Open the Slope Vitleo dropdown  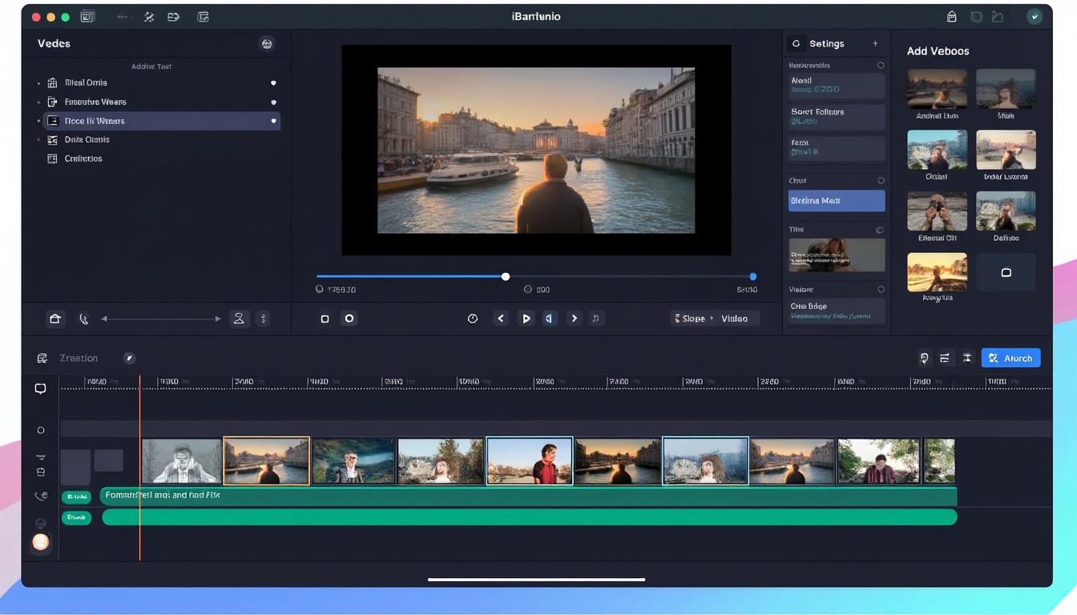click(x=714, y=319)
